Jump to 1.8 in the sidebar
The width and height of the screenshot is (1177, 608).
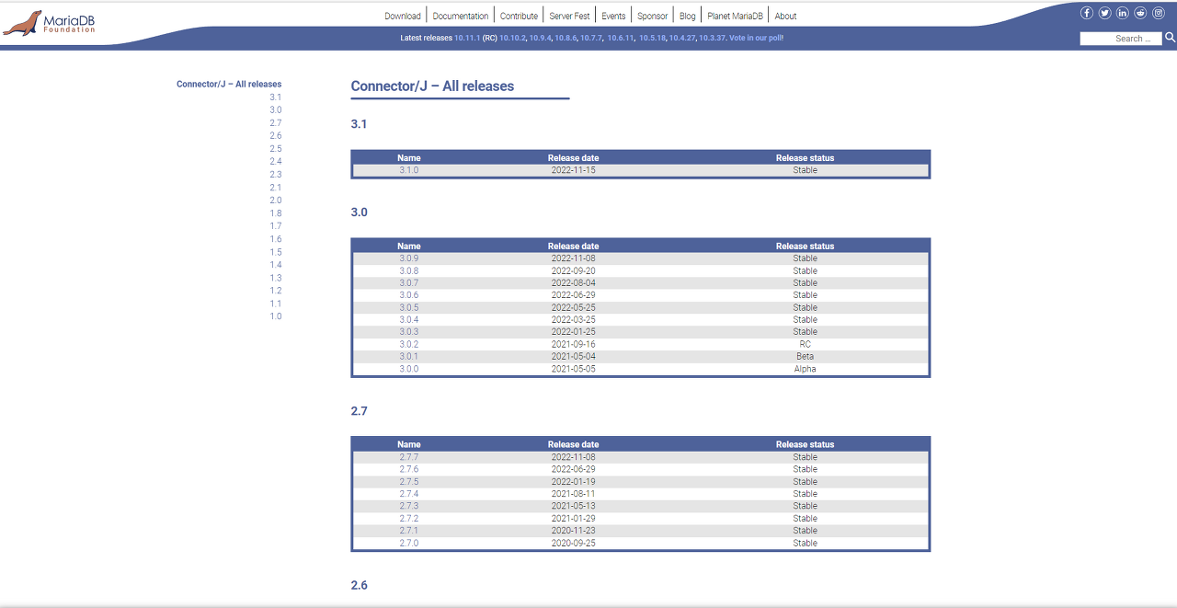point(276,212)
